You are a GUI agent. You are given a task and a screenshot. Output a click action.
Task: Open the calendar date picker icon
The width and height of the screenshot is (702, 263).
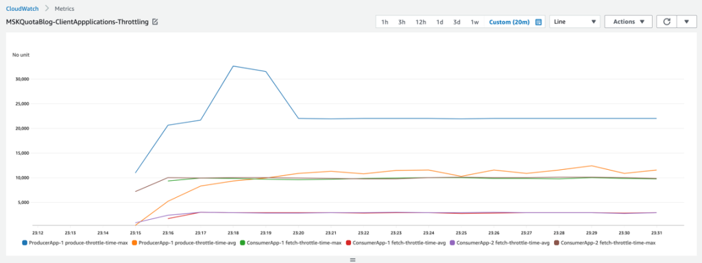click(x=539, y=22)
